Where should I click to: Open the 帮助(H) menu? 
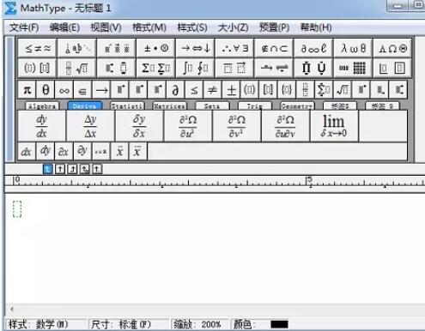(x=316, y=27)
